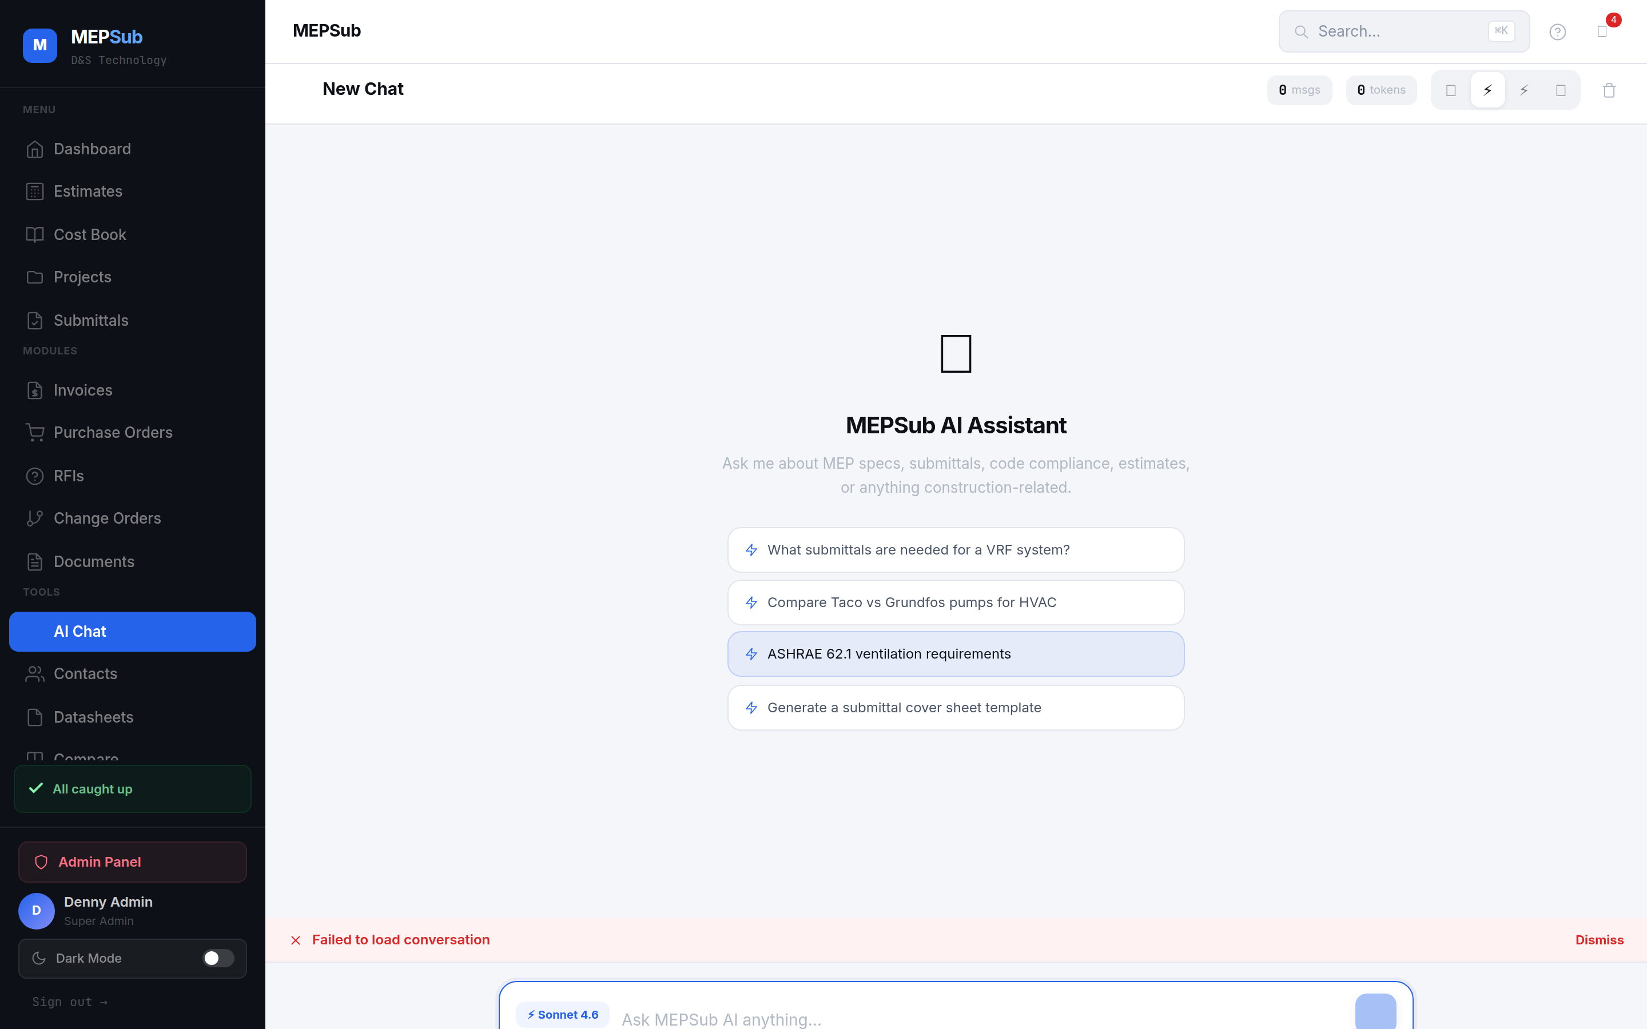Screen dimensions: 1647x1029
Task: Click the search magnifier in the search bar
Action: [1302, 31]
